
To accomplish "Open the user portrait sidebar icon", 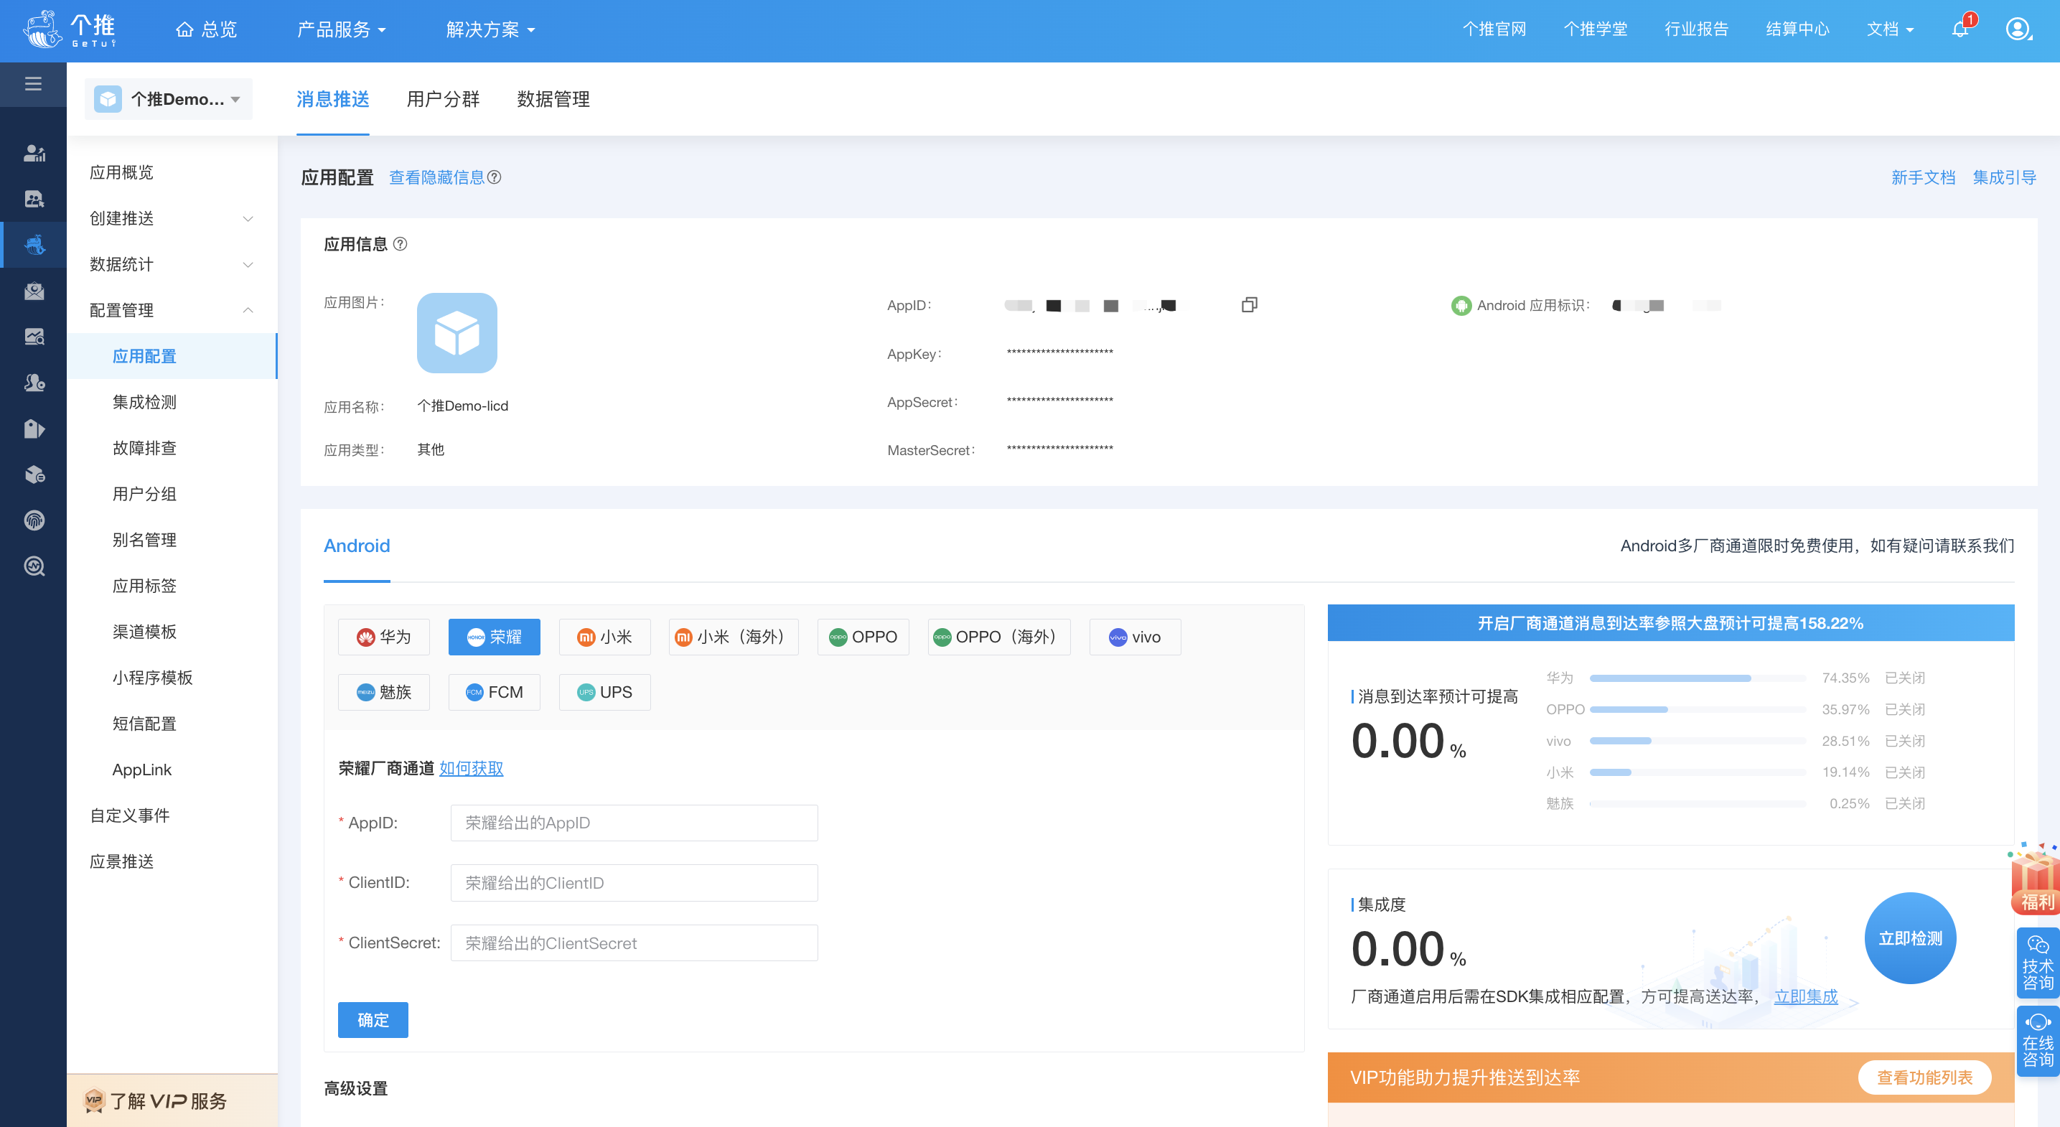I will (x=34, y=199).
